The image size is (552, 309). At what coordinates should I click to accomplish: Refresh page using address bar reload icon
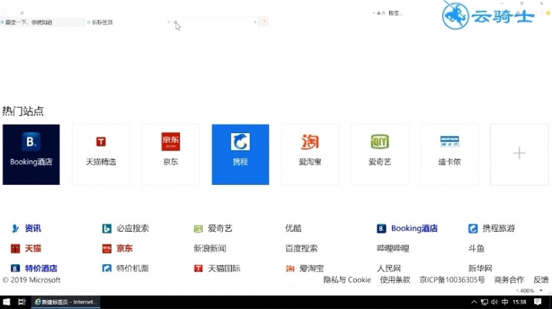click(x=383, y=13)
